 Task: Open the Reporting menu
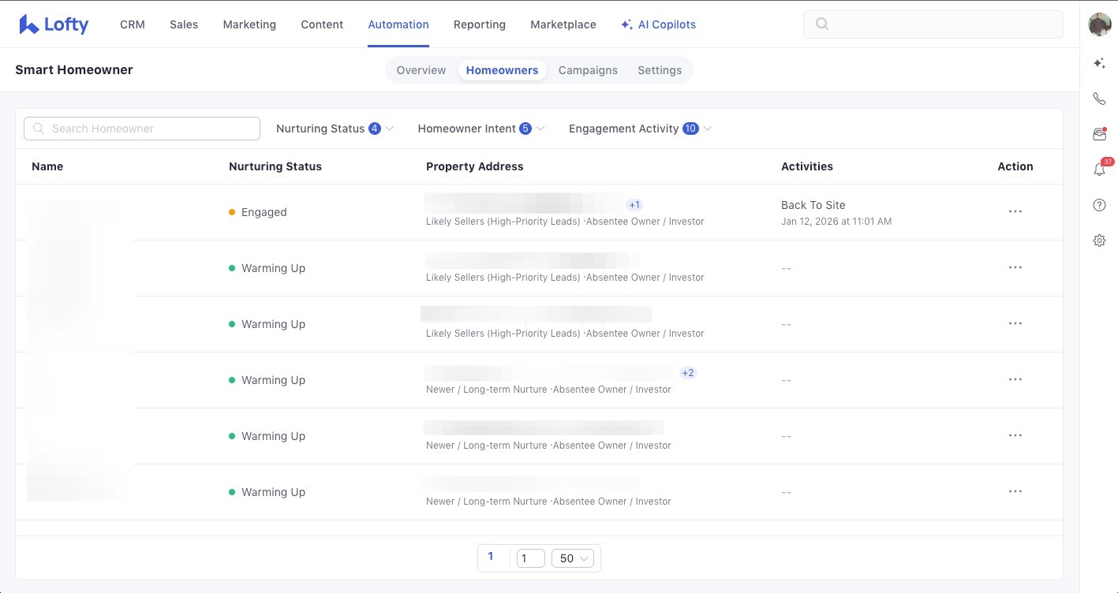click(479, 24)
